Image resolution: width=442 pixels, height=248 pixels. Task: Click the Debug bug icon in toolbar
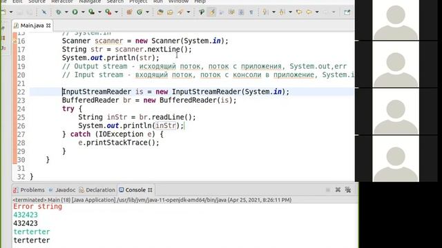coord(58,12)
